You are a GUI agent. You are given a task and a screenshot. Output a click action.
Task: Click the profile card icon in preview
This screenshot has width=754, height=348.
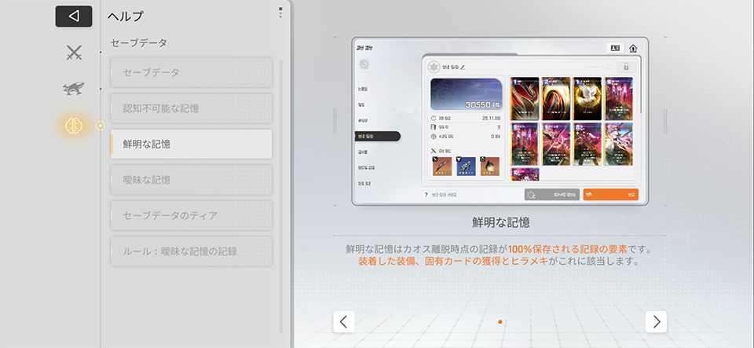click(614, 48)
